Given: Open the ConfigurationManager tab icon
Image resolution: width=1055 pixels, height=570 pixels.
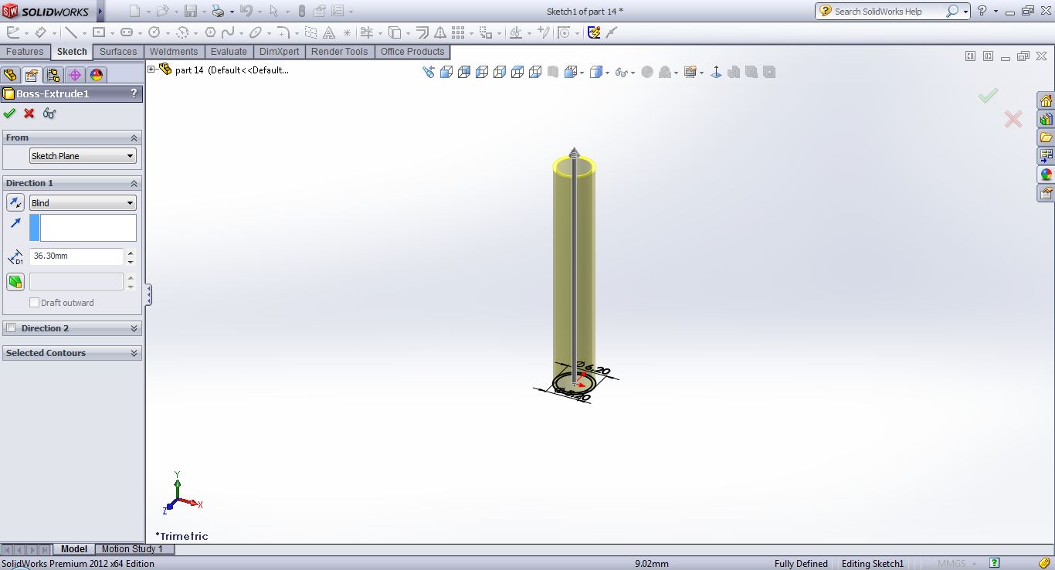Looking at the screenshot, I should point(53,75).
